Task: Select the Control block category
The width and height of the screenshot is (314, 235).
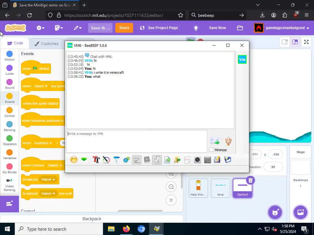Action: (10, 112)
